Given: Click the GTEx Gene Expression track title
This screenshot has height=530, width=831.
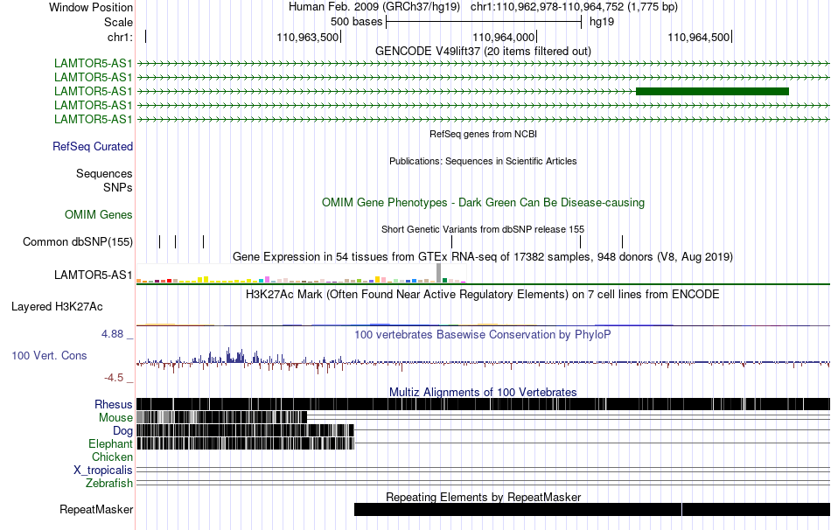Looking at the screenshot, I should click(x=483, y=256).
